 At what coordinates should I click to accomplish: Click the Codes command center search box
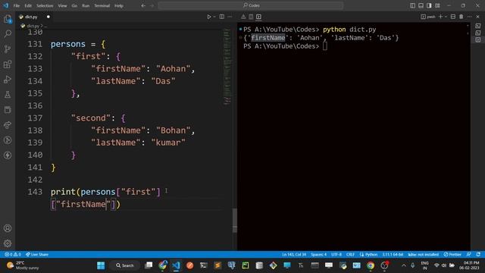[x=251, y=5]
